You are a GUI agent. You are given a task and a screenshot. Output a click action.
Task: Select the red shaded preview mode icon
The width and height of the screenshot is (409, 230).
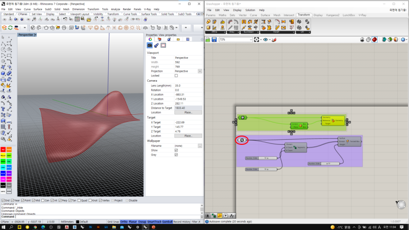(375, 39)
